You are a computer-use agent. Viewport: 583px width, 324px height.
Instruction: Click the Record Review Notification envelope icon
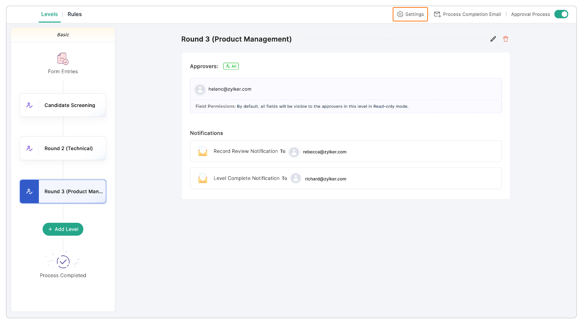202,151
